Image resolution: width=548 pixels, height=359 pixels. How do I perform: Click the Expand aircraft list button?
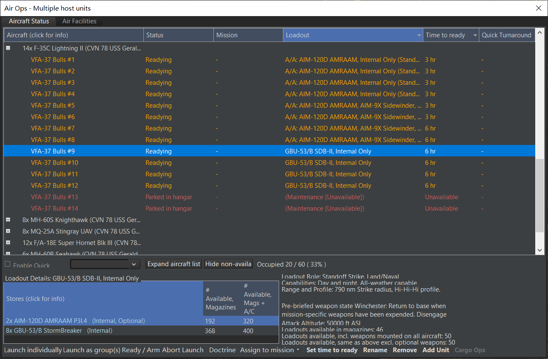point(174,264)
